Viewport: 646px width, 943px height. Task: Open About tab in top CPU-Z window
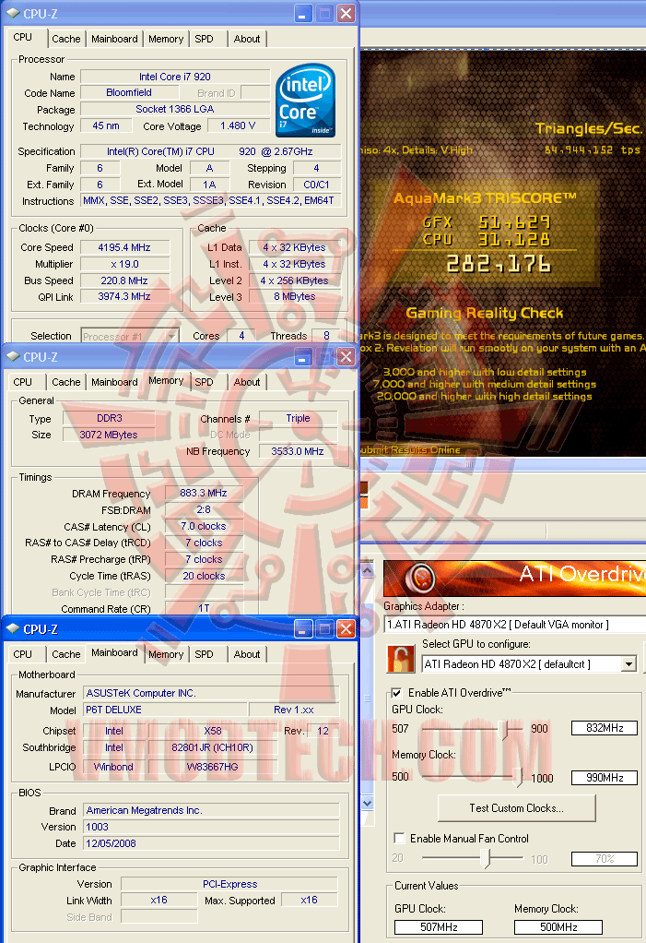click(247, 39)
